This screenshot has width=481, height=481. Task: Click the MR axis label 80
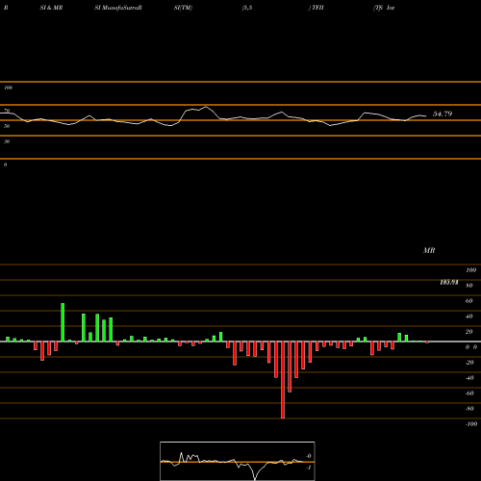pos(469,286)
